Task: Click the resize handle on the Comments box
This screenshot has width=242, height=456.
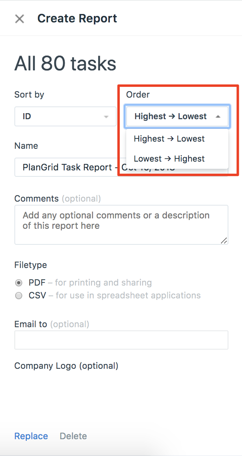Action: (224, 241)
